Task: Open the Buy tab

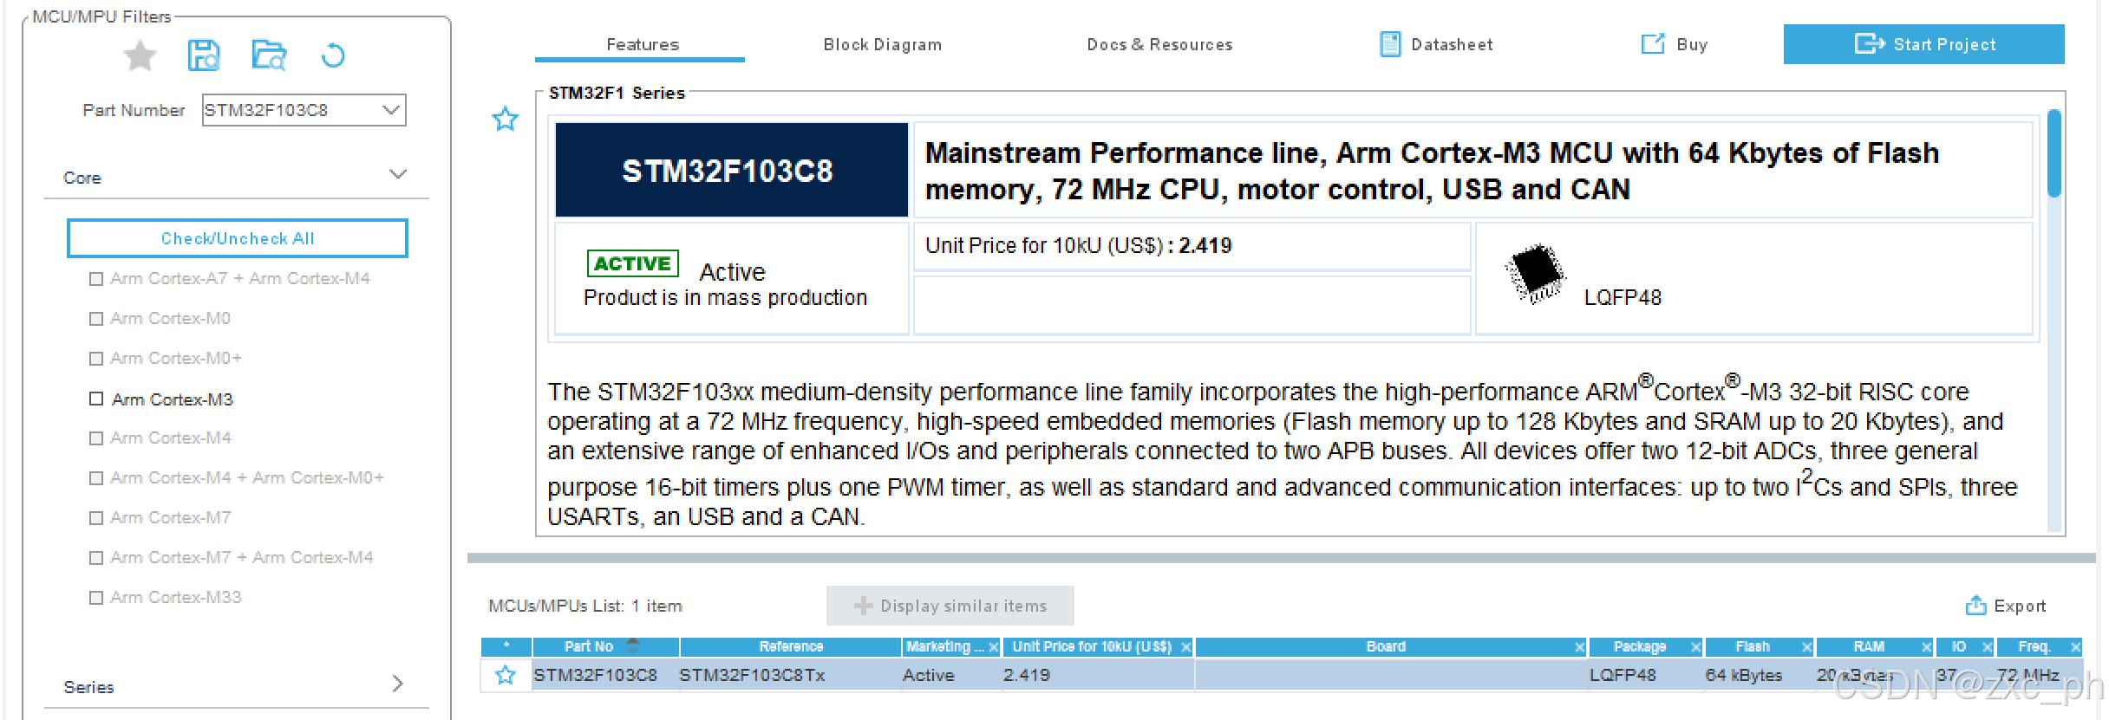Action: 1691,44
